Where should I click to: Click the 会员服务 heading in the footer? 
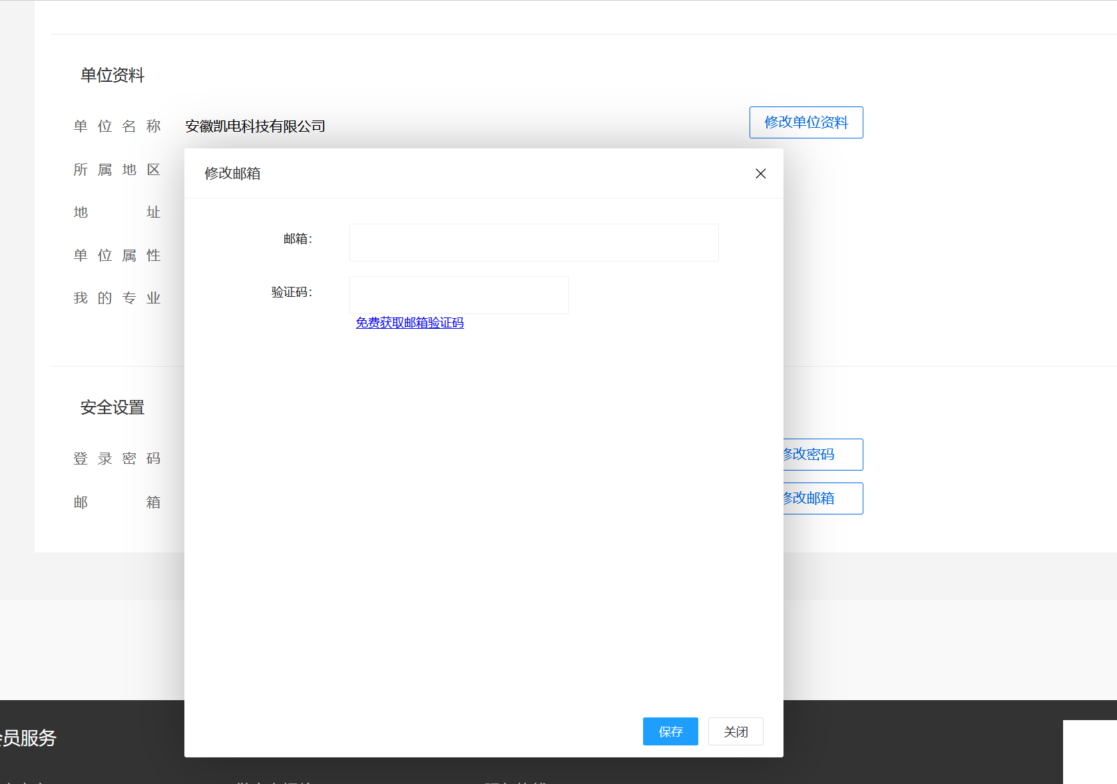pyautogui.click(x=28, y=738)
